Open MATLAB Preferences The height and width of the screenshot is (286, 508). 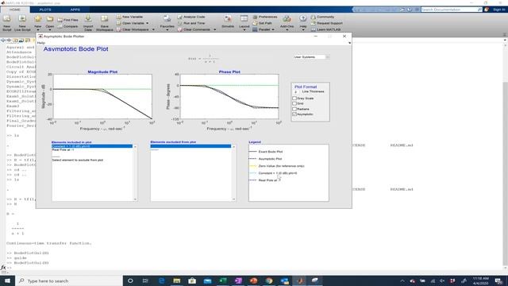pyautogui.click(x=265, y=17)
